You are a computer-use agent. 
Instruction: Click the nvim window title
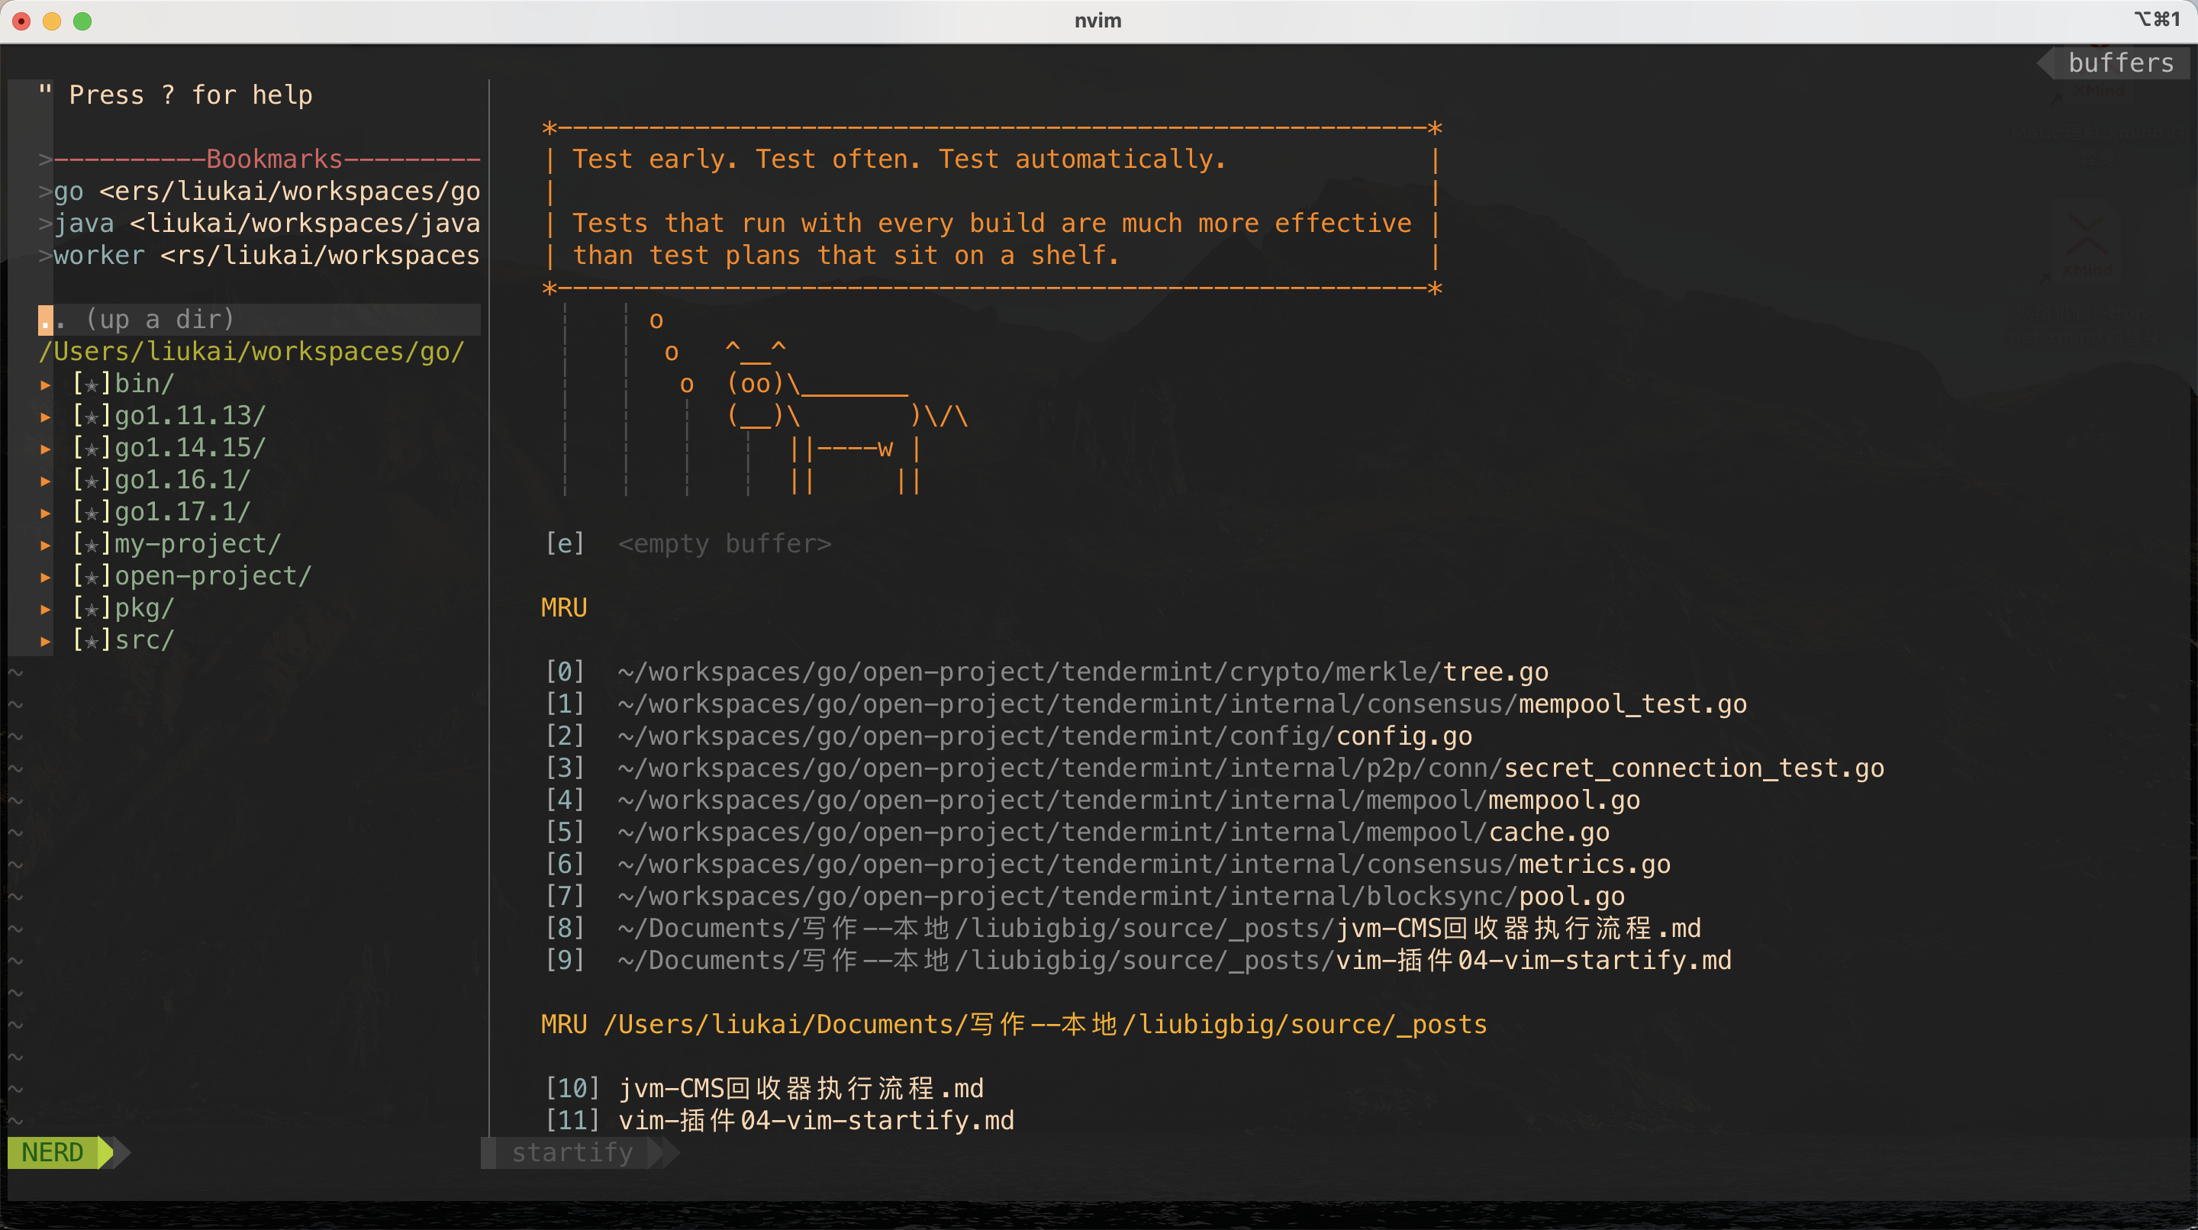(1098, 21)
